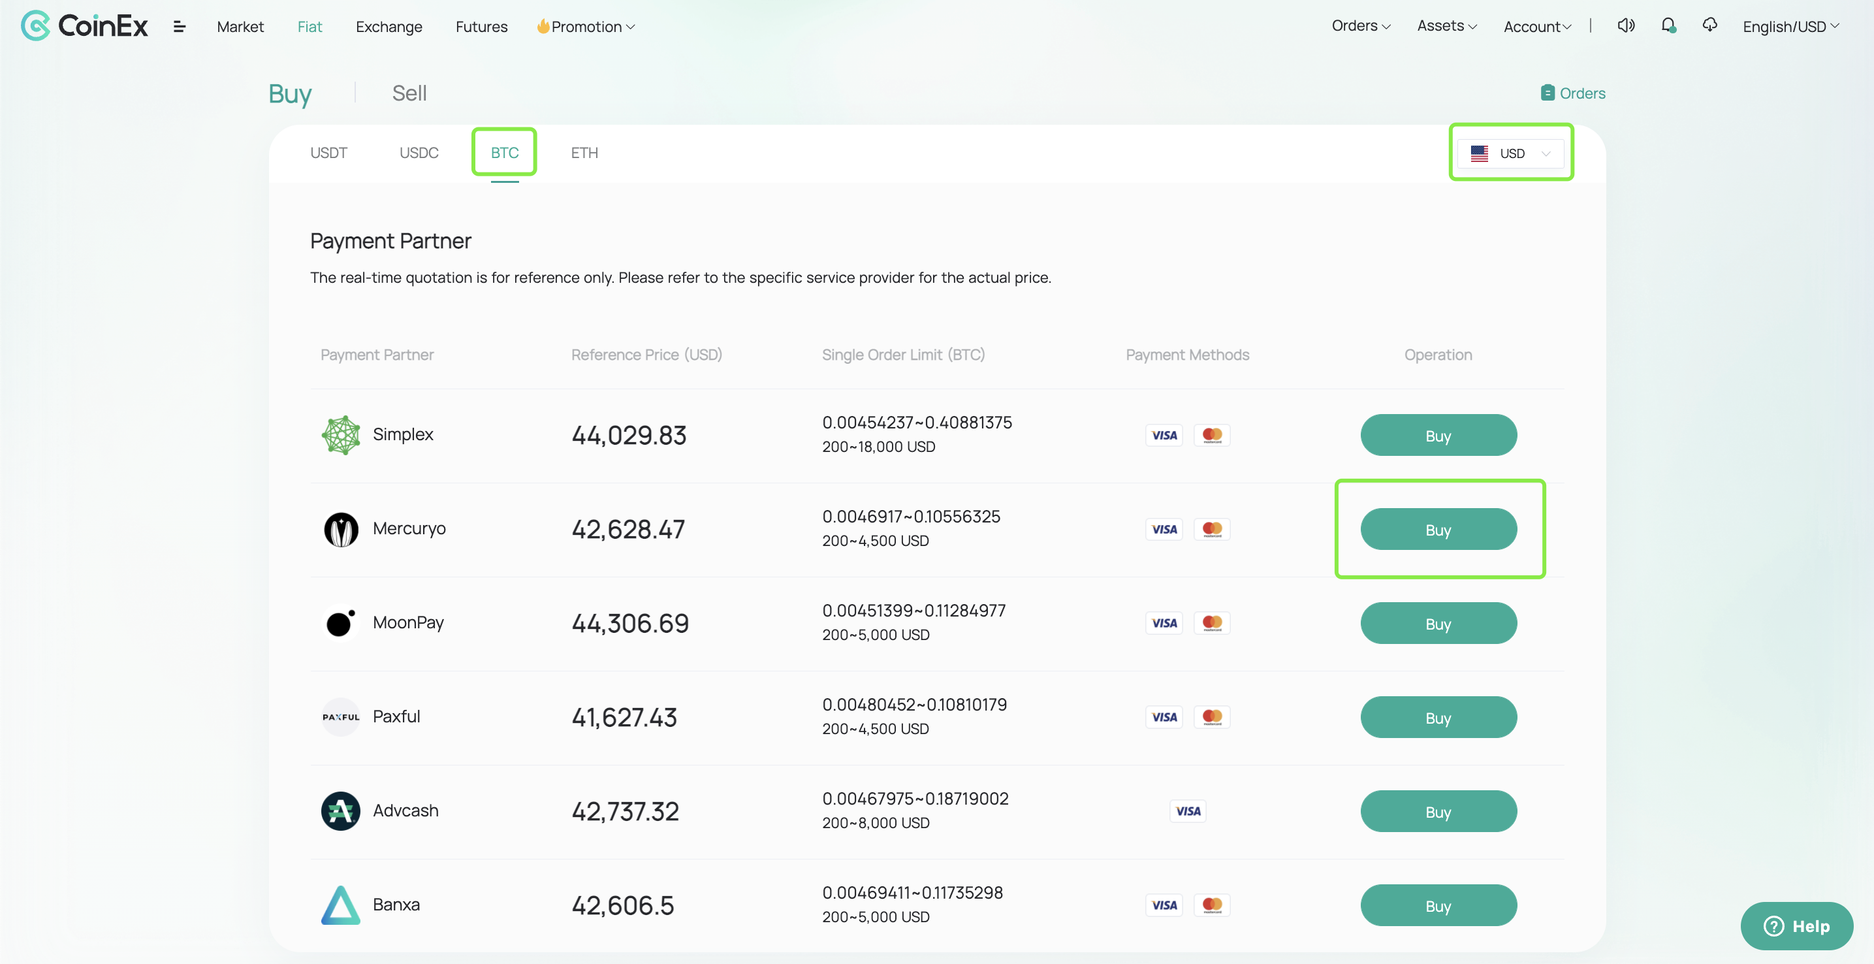This screenshot has width=1874, height=964.
Task: Click the fire icon next to Promotion
Action: coord(543,26)
